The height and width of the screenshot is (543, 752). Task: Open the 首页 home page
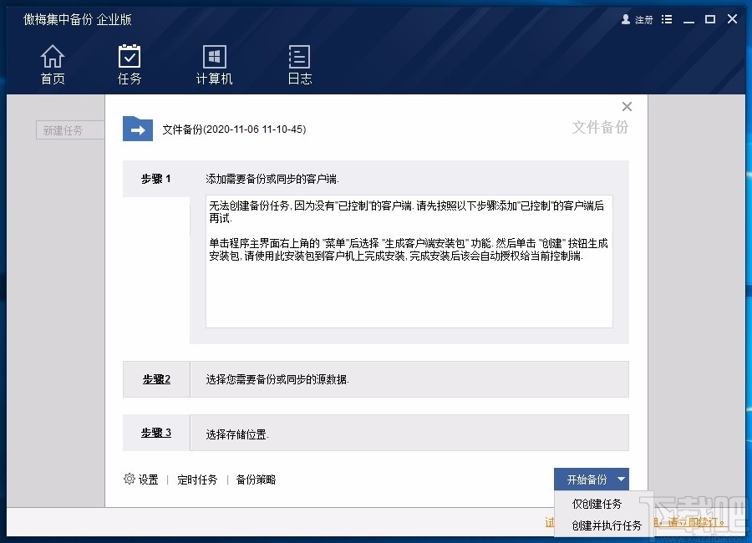pos(53,63)
